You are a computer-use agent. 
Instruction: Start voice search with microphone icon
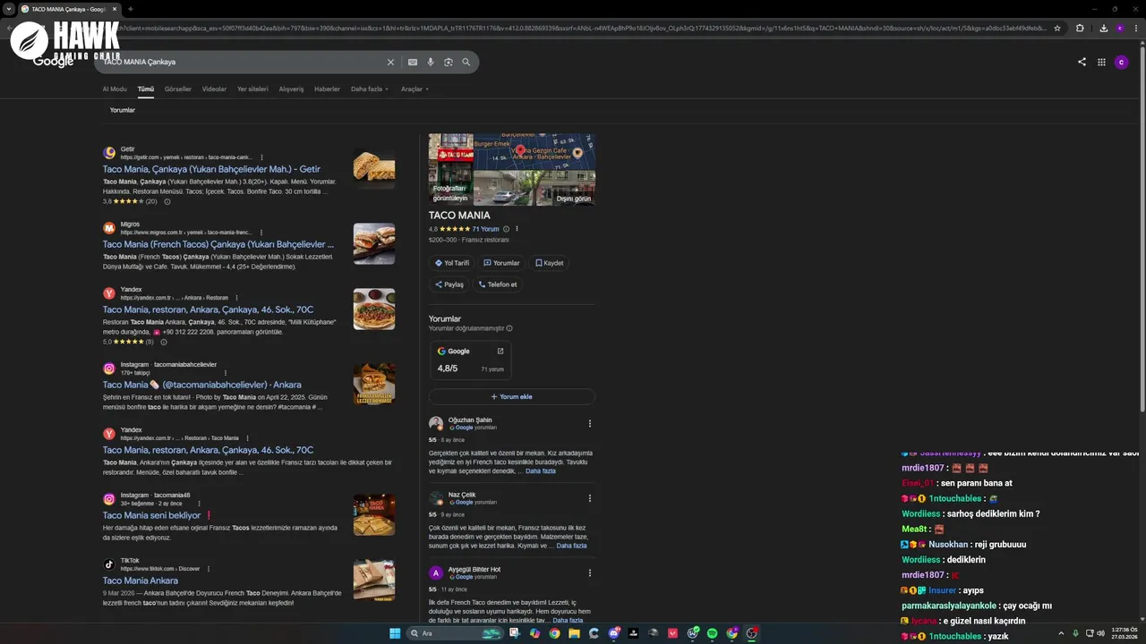431,63
